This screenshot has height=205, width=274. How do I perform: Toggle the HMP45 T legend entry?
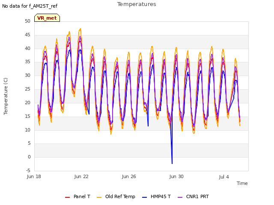pos(156,196)
